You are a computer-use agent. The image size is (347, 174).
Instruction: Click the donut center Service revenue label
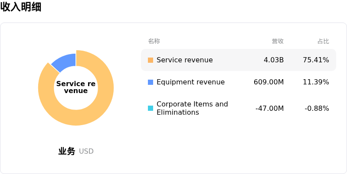(x=76, y=87)
